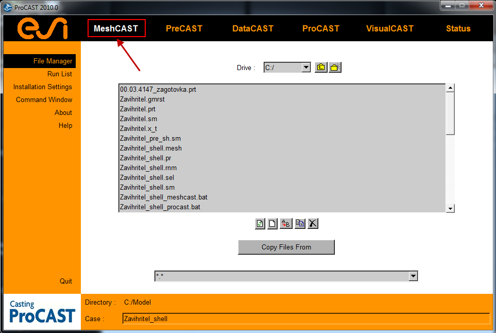Click the ESI logo in the header
The width and height of the screenshot is (496, 333).
(x=42, y=28)
